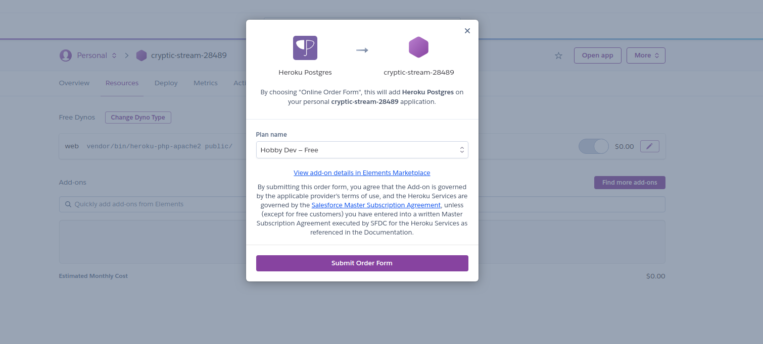Toggle the web dyno switch
The width and height of the screenshot is (763, 344).
(594, 146)
